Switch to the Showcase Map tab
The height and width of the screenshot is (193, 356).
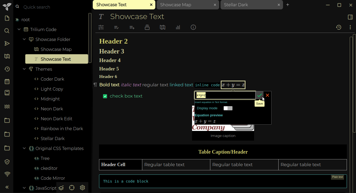pos(188,5)
